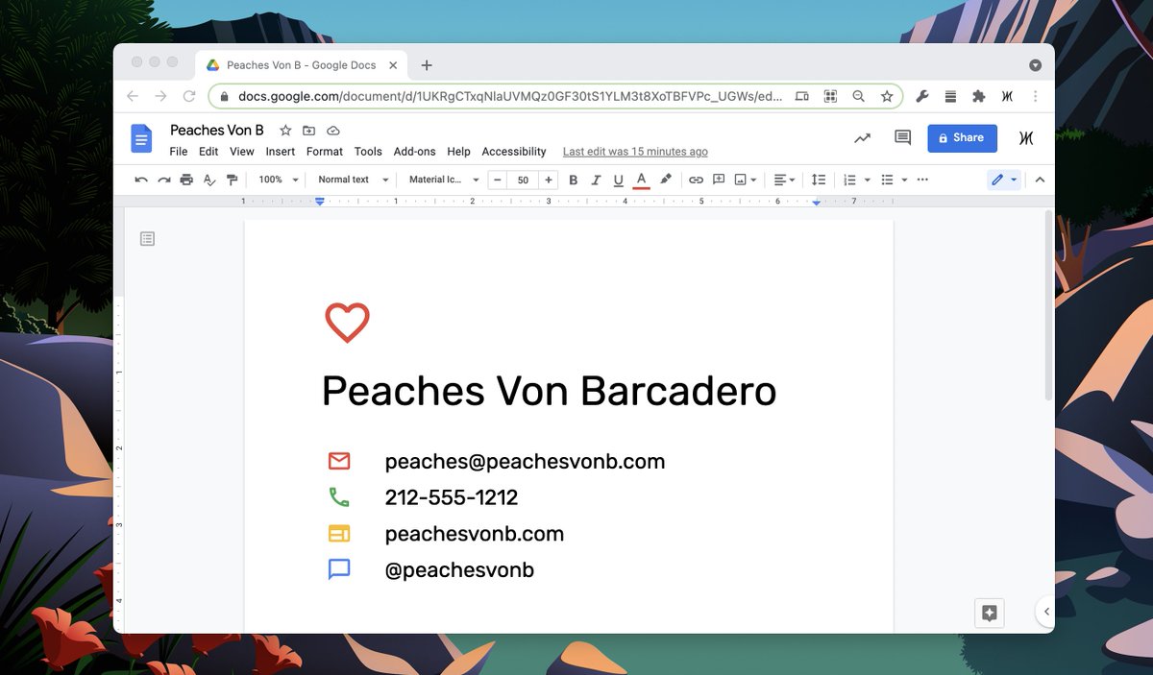Open the insert image dropdown
The width and height of the screenshot is (1153, 675).
pyautogui.click(x=746, y=180)
